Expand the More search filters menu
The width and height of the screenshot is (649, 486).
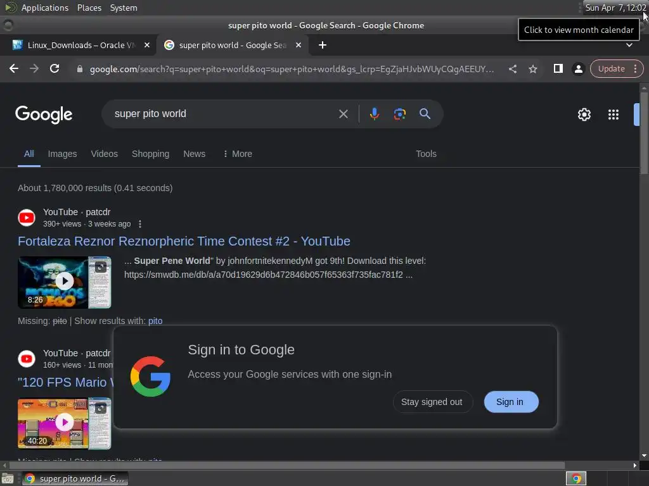click(x=238, y=154)
